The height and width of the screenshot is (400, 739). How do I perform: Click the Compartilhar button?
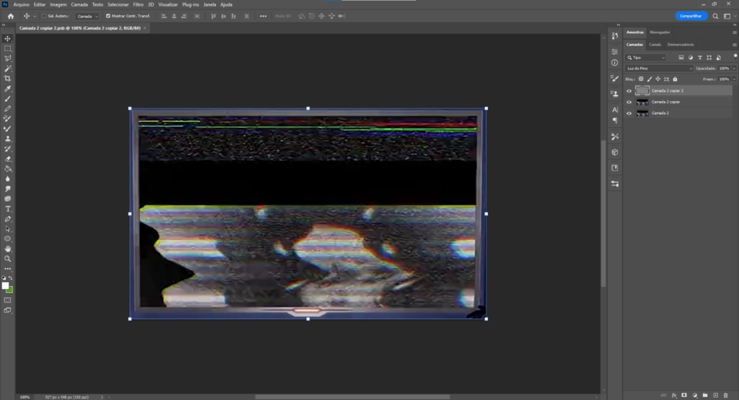(691, 16)
